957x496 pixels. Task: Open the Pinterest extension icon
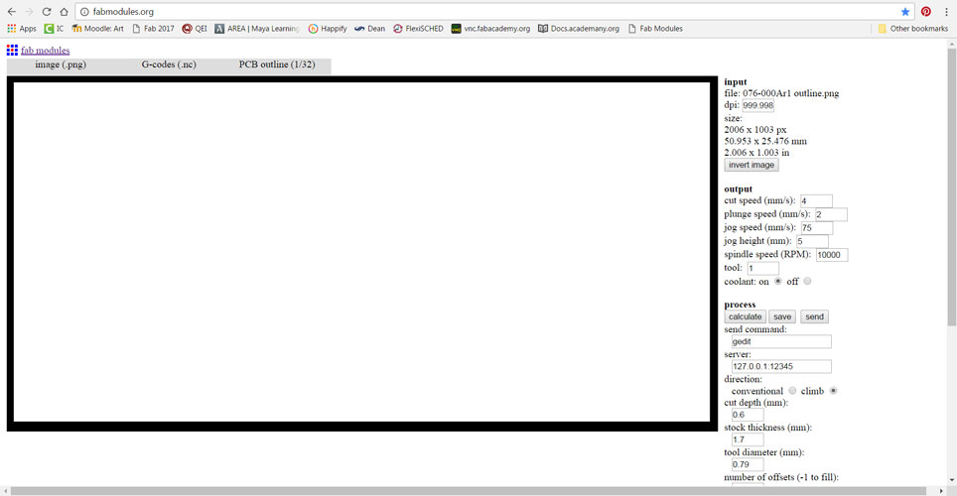[926, 12]
